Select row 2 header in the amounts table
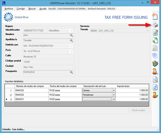 pos(10,95)
